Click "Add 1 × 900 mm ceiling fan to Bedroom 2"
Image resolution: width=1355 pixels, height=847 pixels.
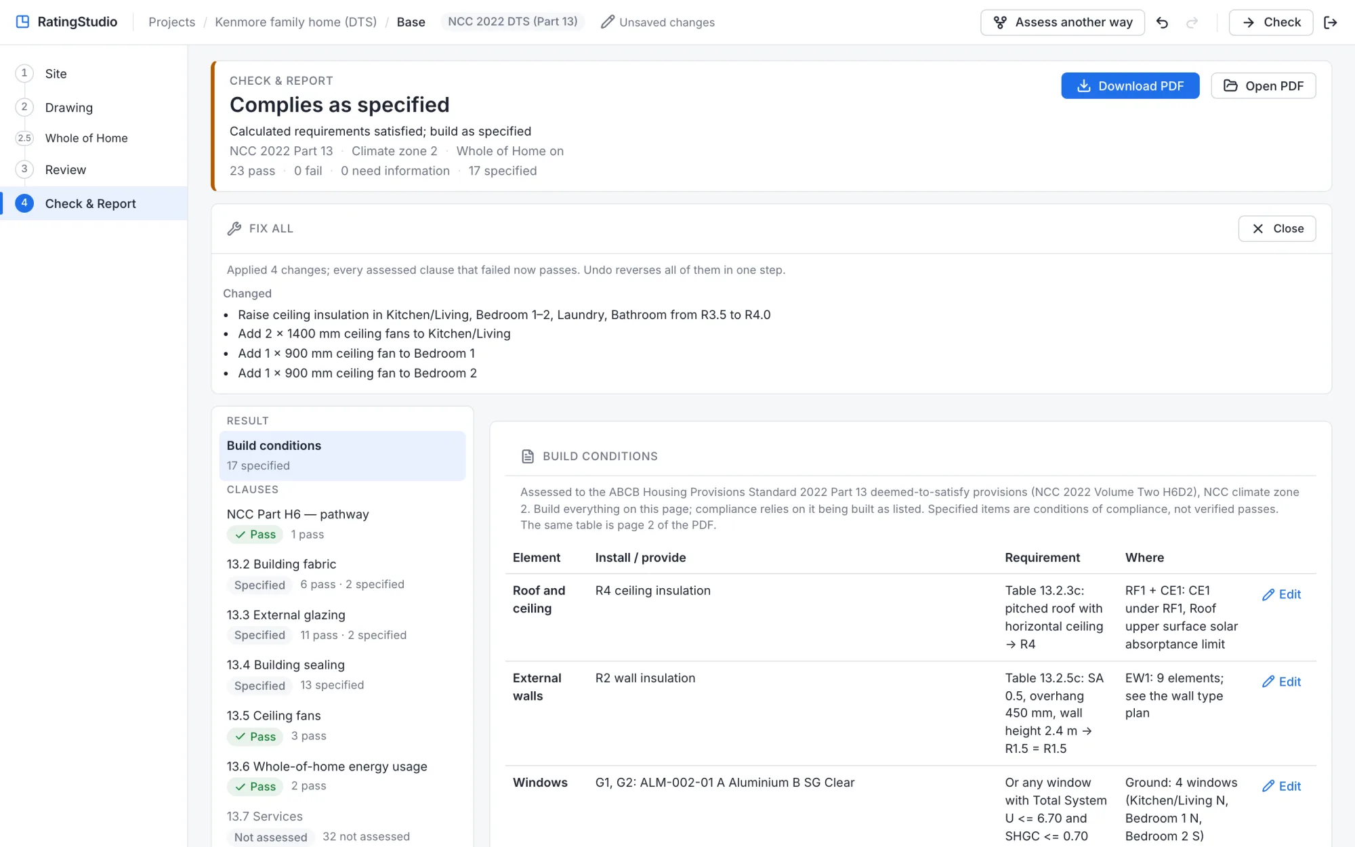357,373
